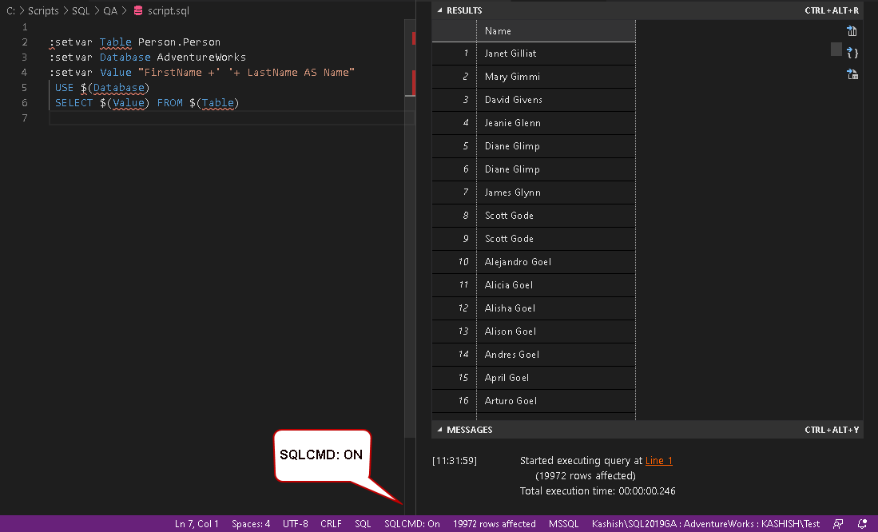Click the Name column header
The image size is (878, 532).
point(556,31)
